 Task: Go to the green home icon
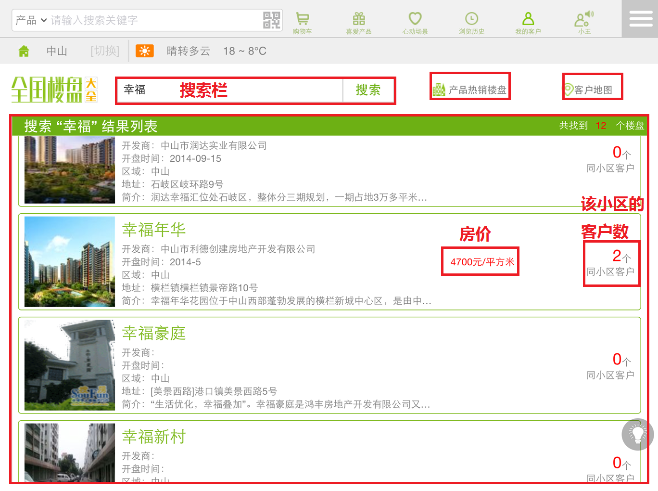[x=24, y=51]
